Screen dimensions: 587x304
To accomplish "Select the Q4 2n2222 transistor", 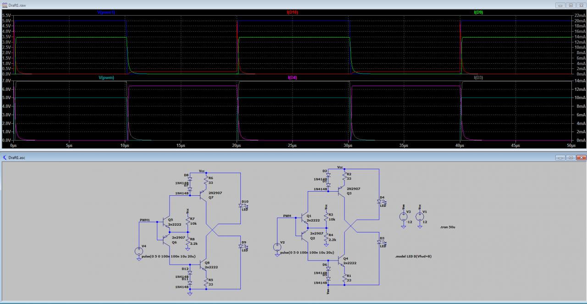I will point(342,261).
